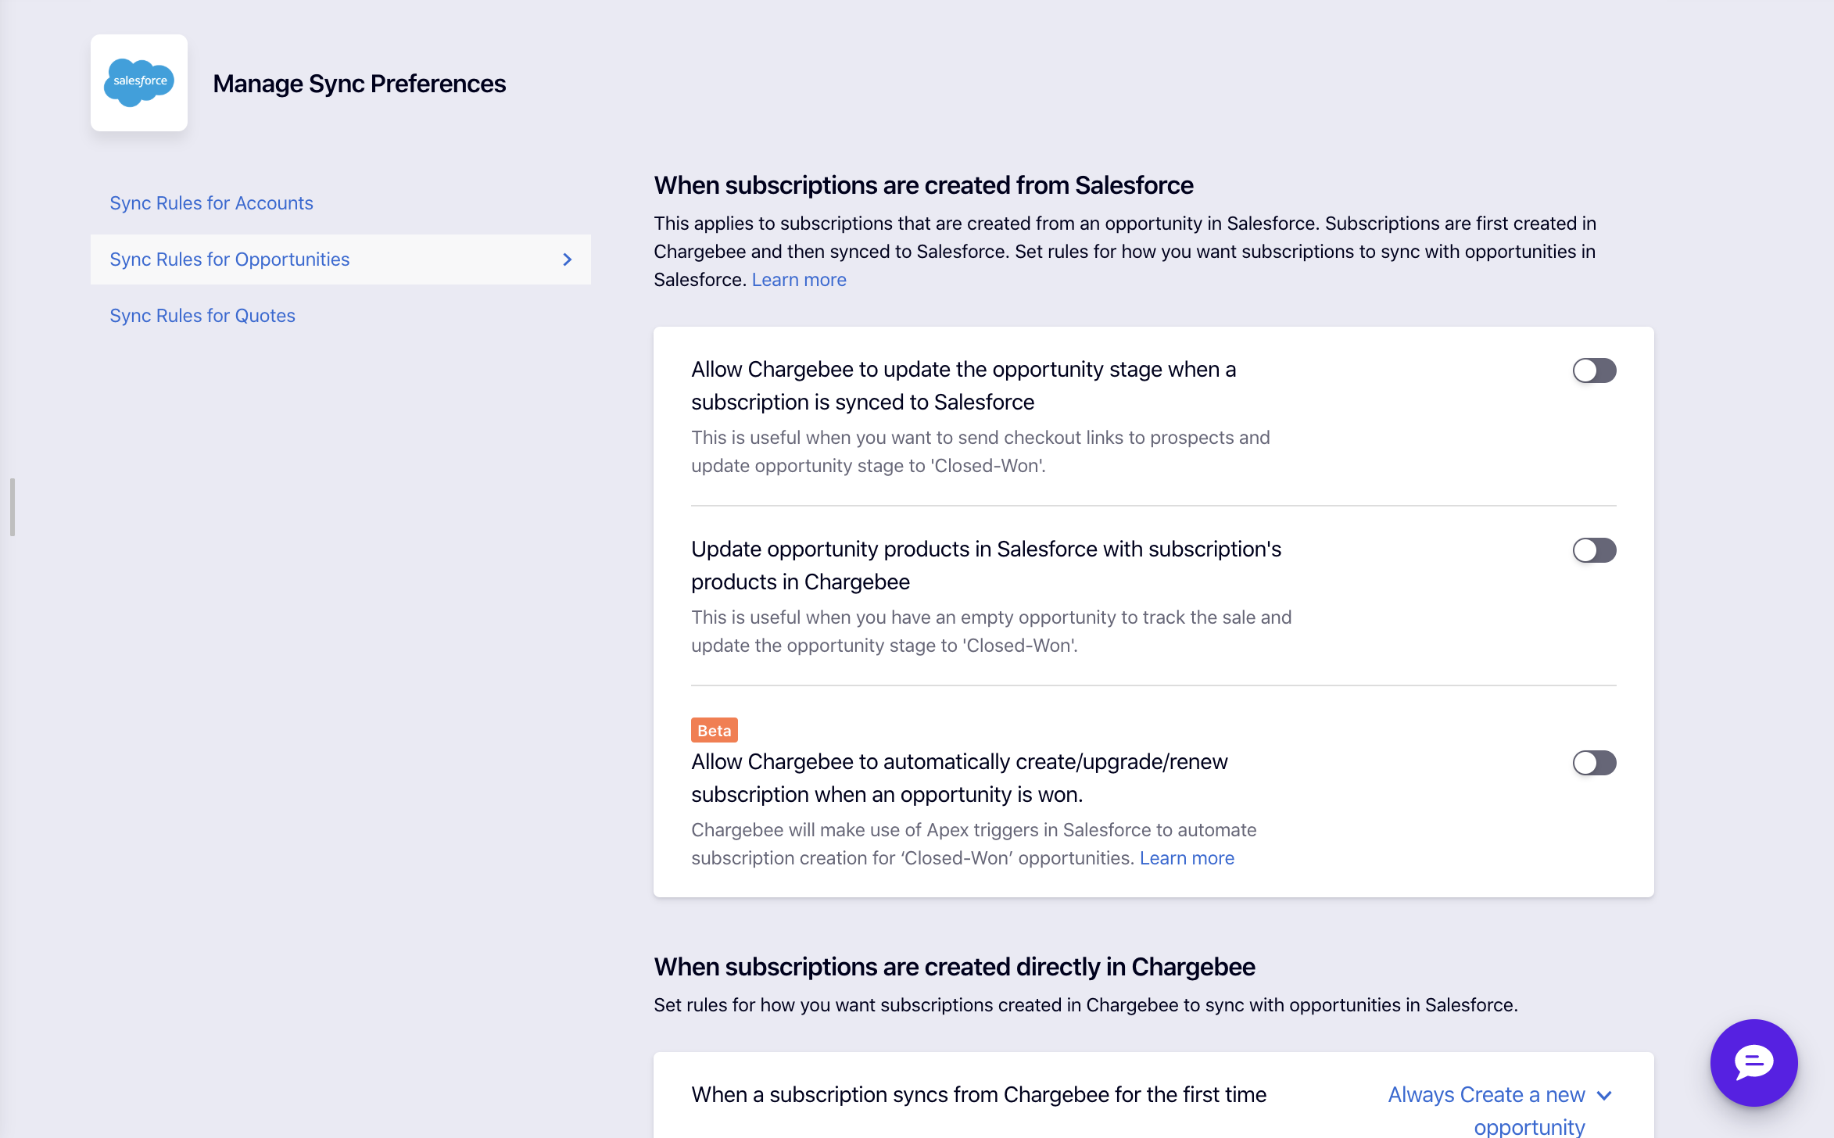Click the orange Beta badge
Image resolution: width=1834 pixels, height=1138 pixels.
714,730
